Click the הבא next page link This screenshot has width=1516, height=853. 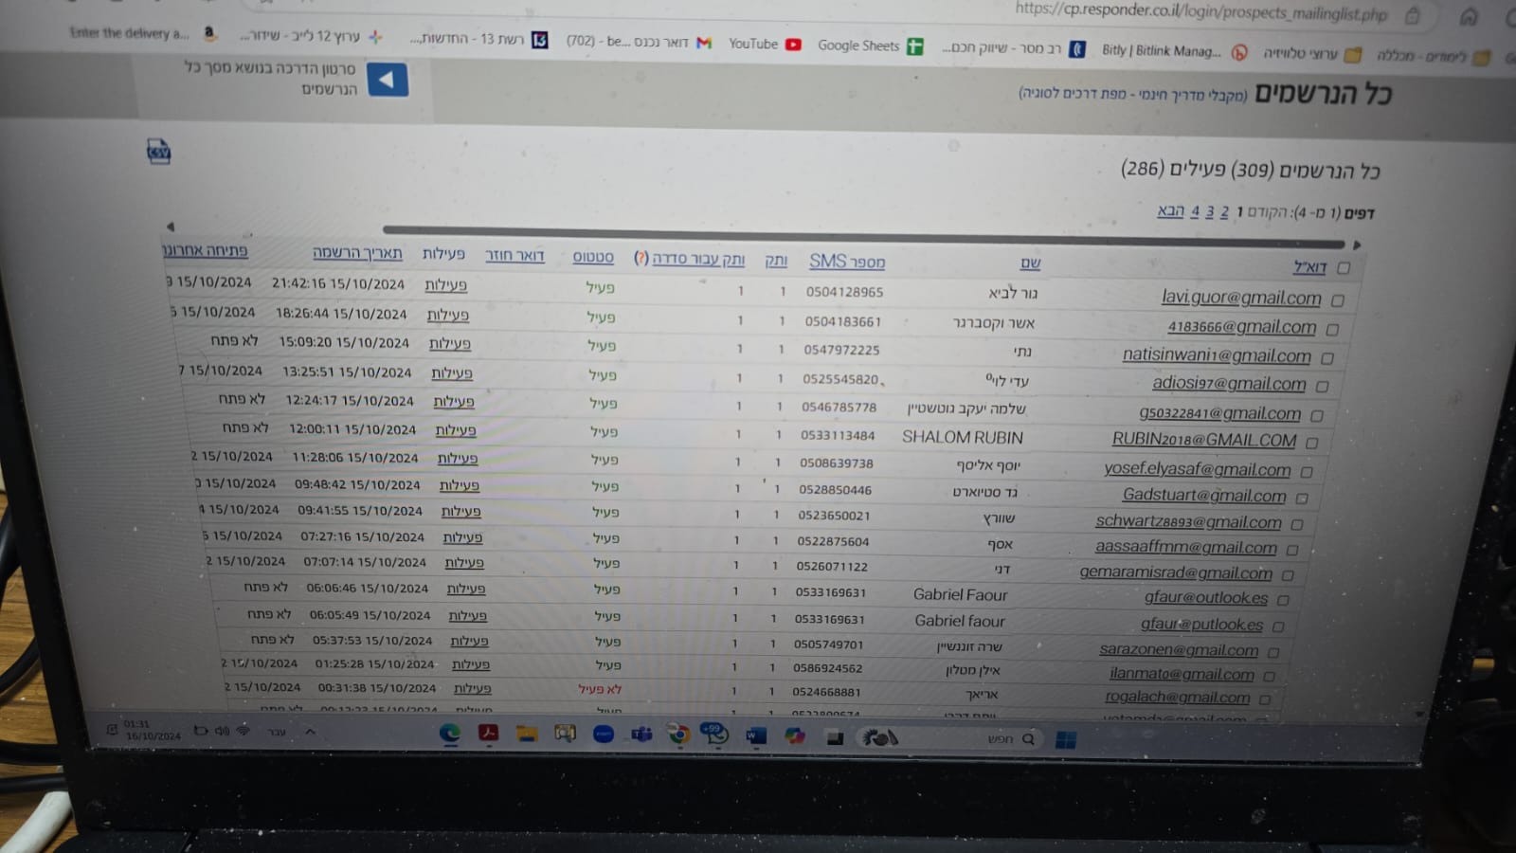(x=1170, y=210)
